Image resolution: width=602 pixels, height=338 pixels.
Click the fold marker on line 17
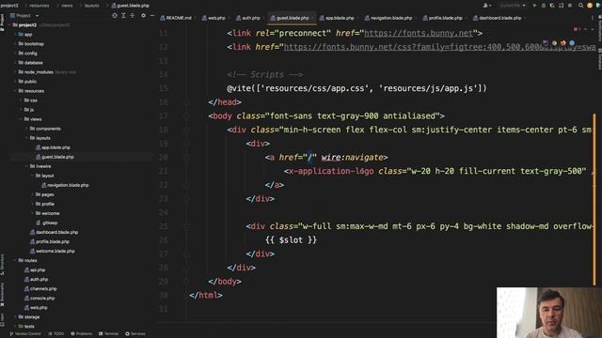[x=186, y=116]
